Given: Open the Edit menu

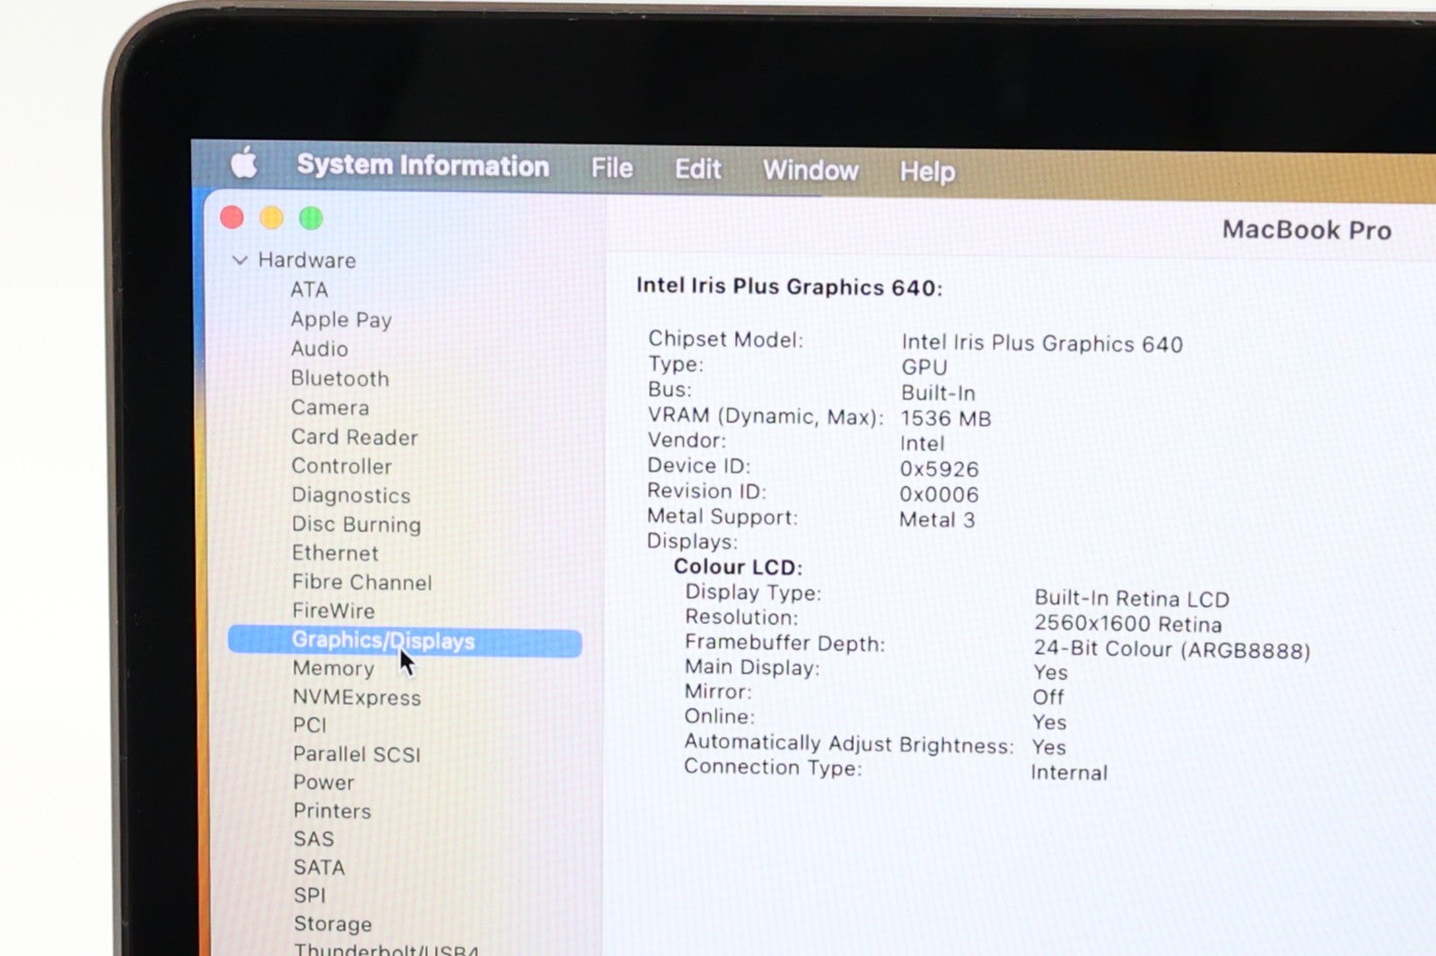Looking at the screenshot, I should (697, 169).
